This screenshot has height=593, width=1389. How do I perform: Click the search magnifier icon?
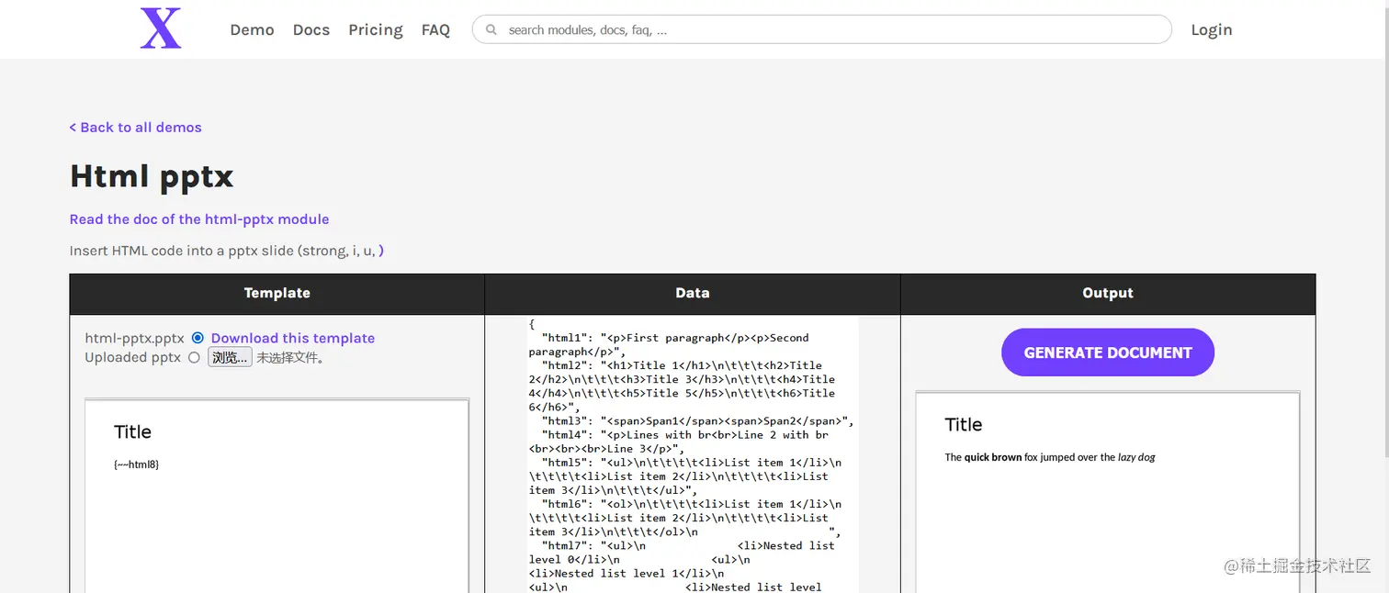tap(491, 29)
